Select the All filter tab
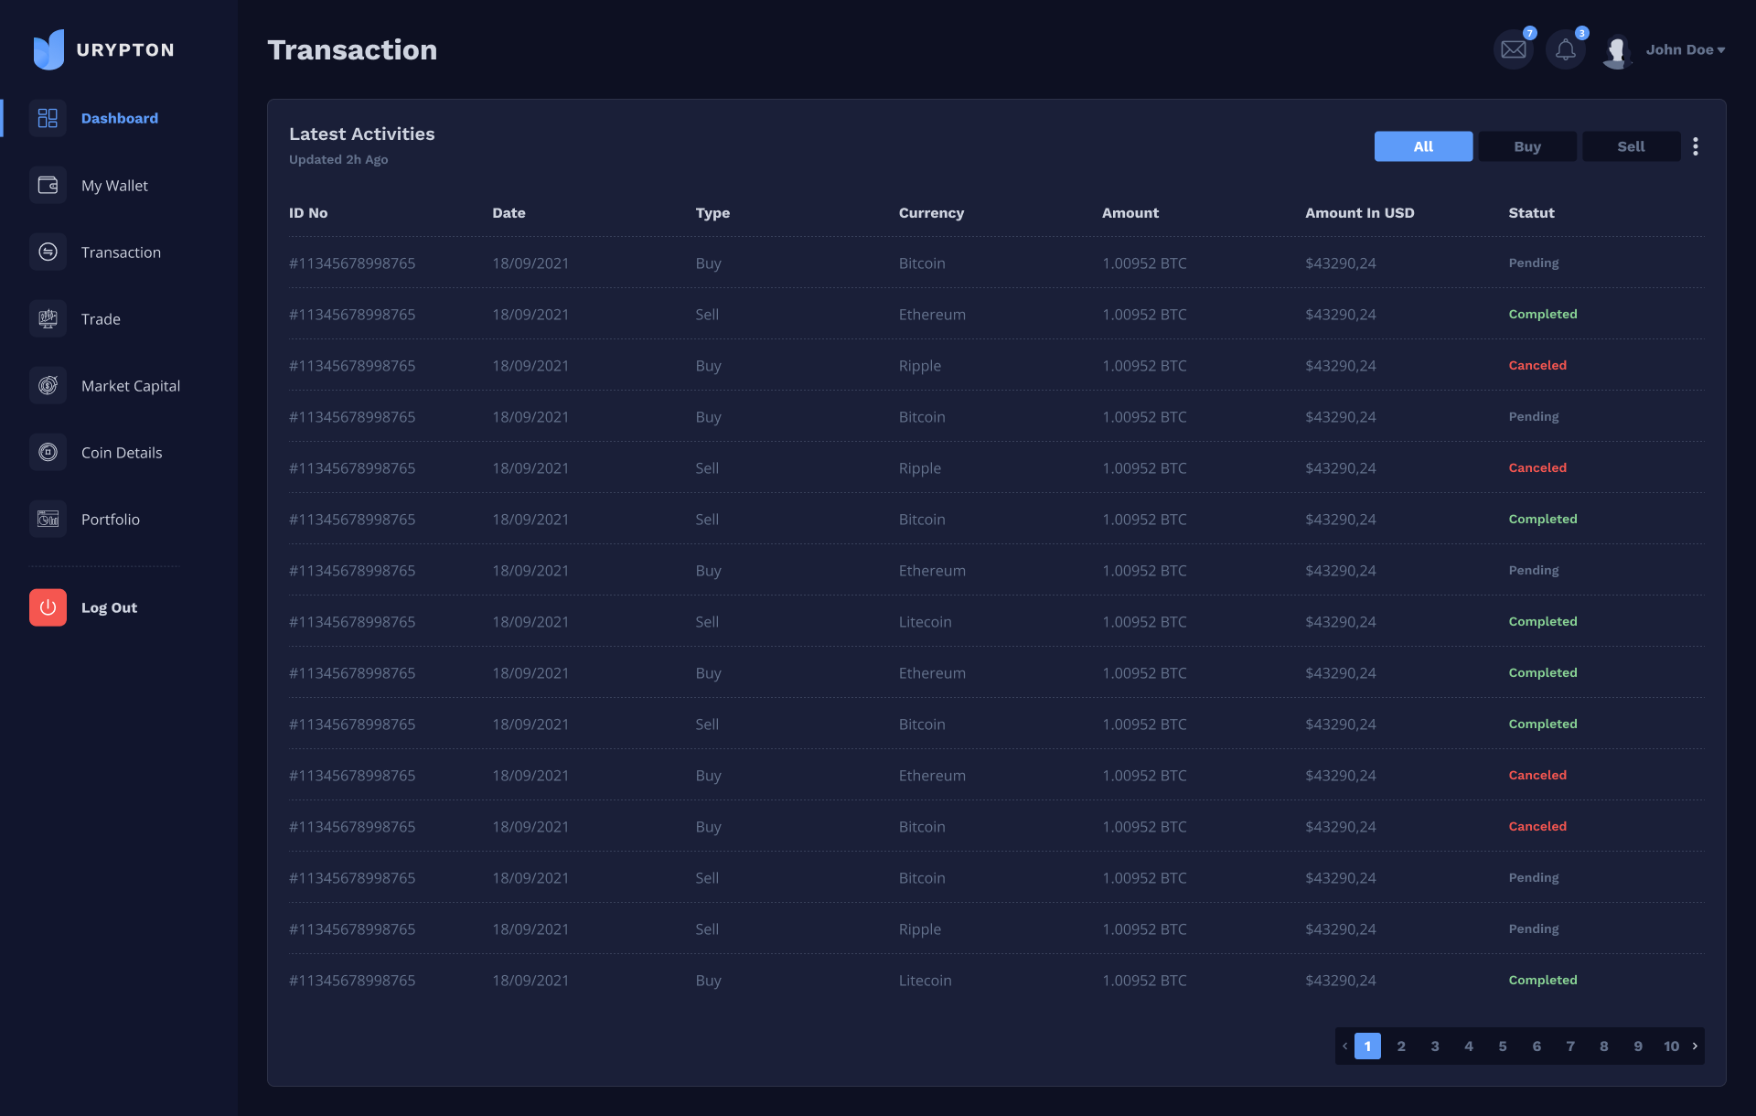This screenshot has height=1116, width=1756. click(x=1423, y=146)
